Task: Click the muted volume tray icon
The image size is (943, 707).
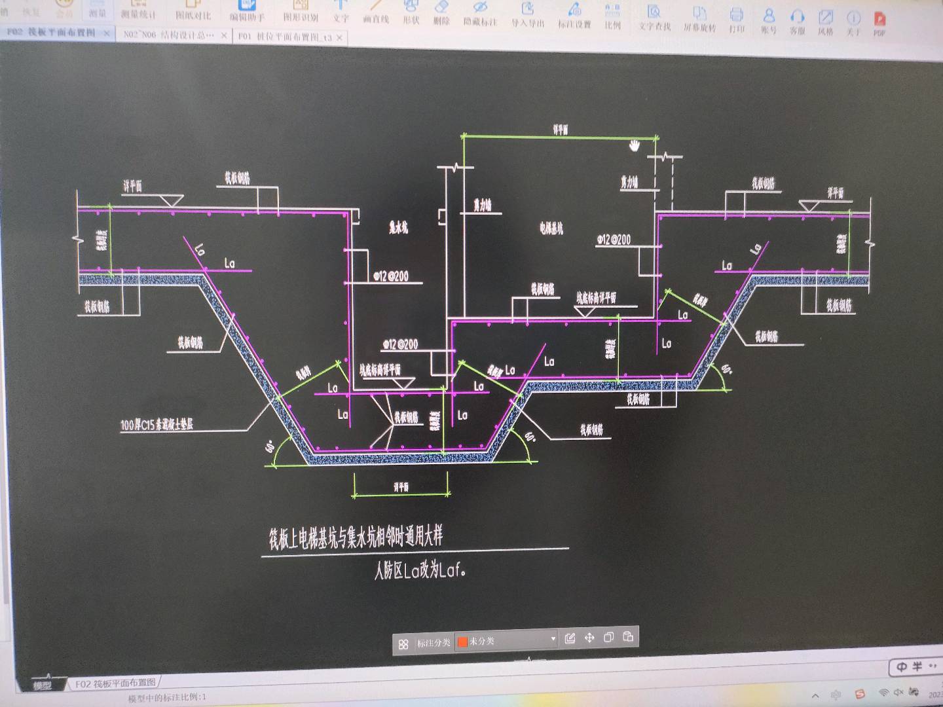Action: point(898,692)
